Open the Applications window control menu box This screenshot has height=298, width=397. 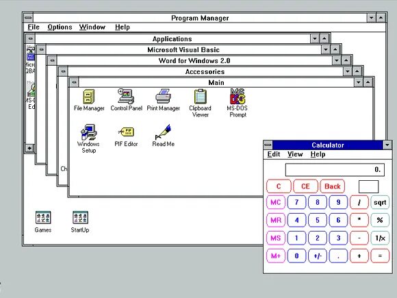tap(30, 38)
